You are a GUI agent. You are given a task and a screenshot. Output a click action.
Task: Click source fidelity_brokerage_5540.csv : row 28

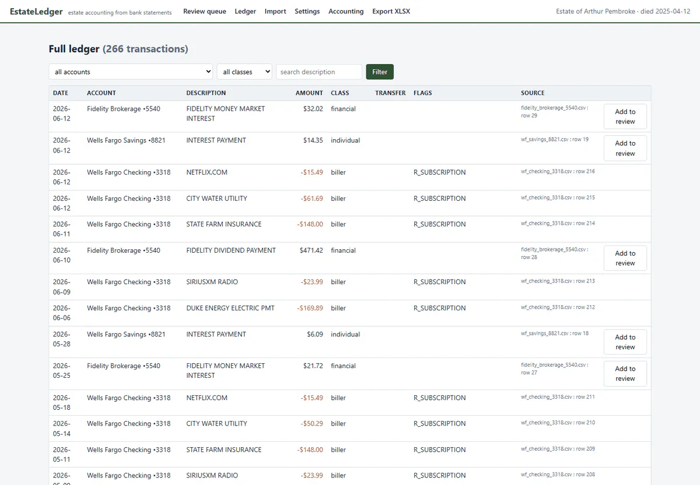click(555, 253)
